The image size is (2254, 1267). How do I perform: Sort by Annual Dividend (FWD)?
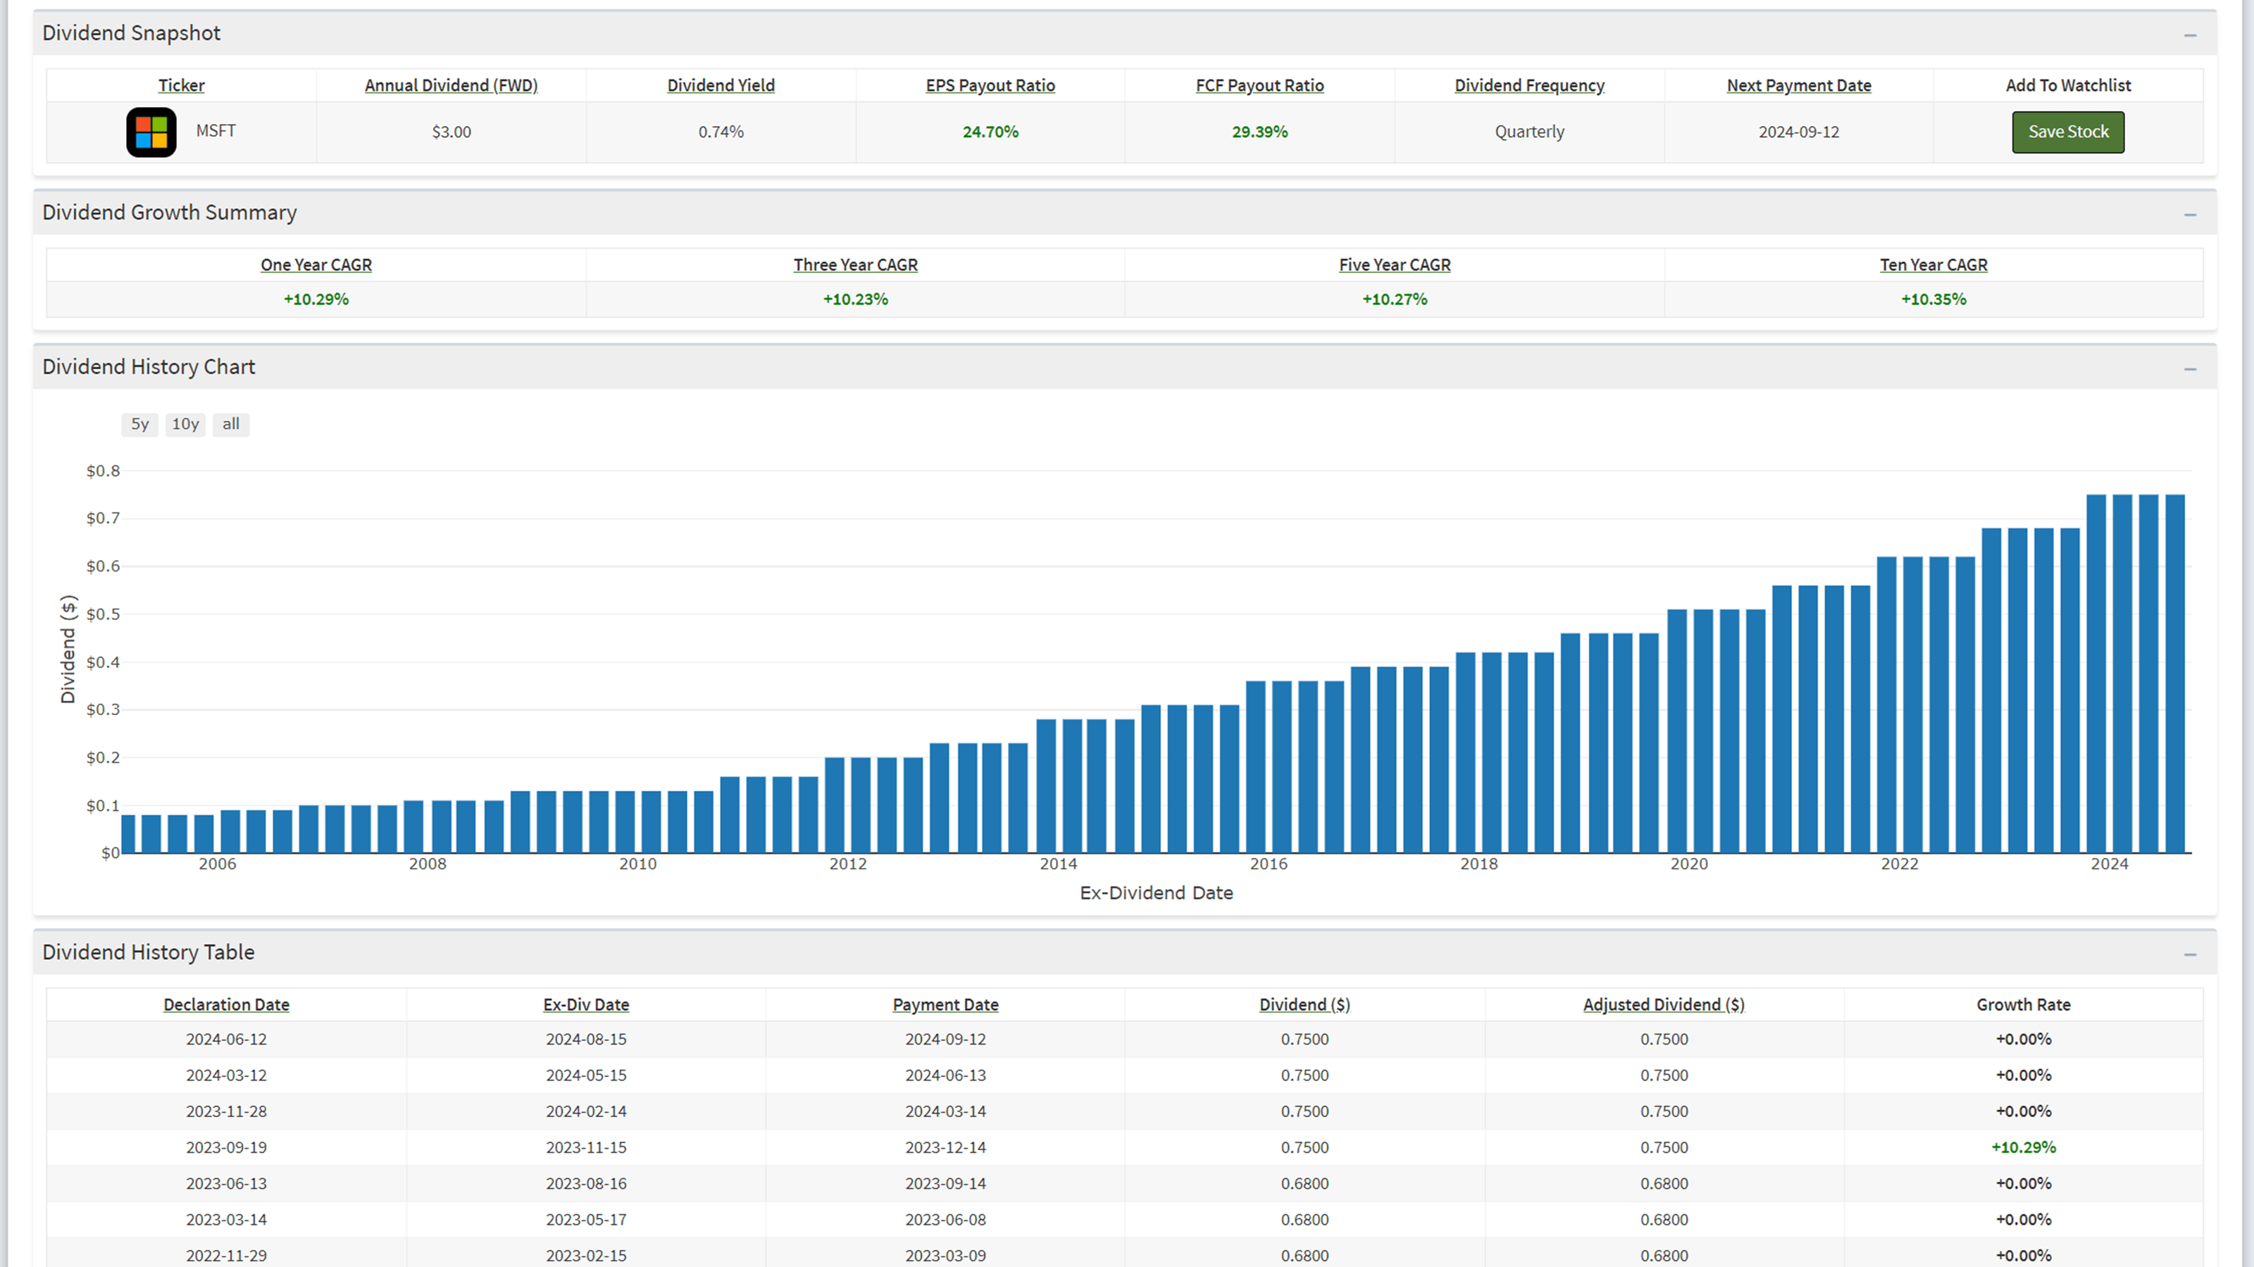pos(451,84)
